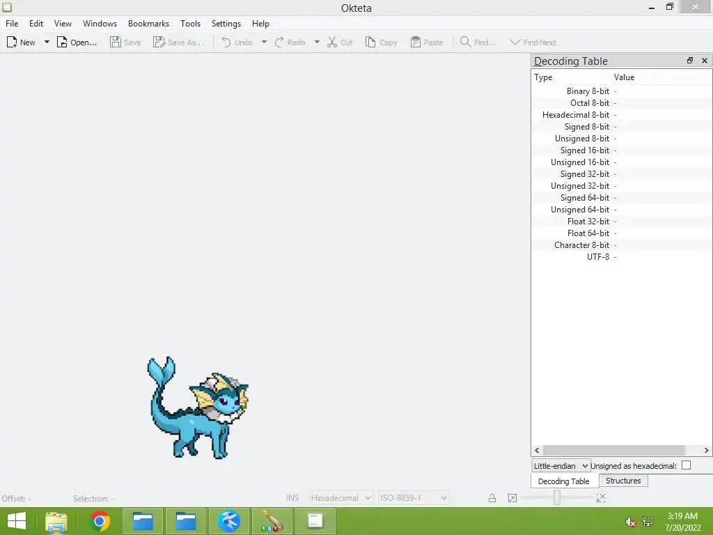Open the Edit menu
The width and height of the screenshot is (713, 535).
pos(36,24)
